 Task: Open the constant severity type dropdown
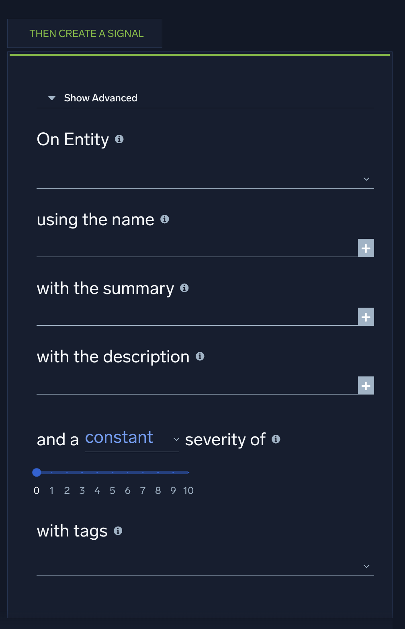pyautogui.click(x=132, y=439)
